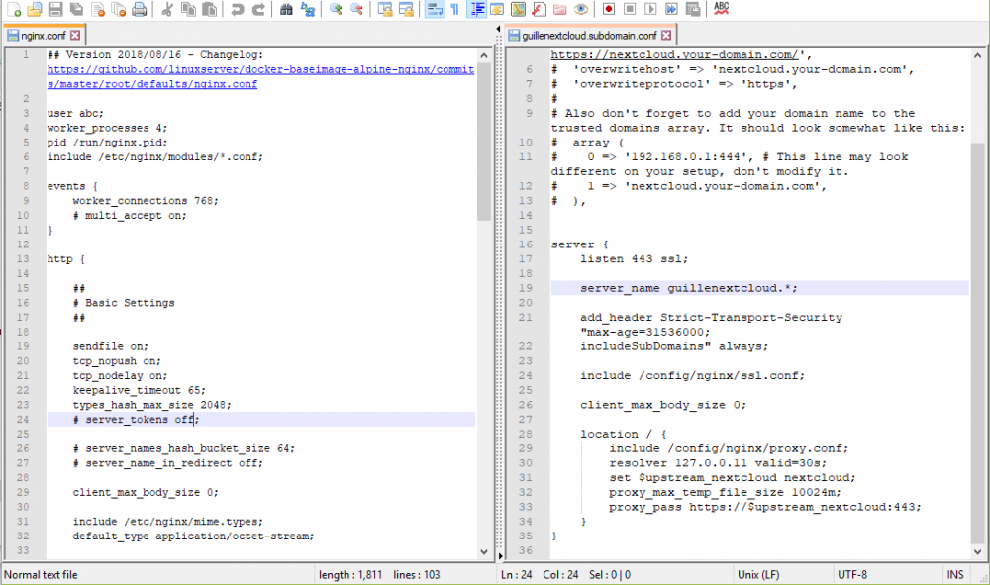Open the github.com nginx.conf commits link
The image size is (990, 585).
coord(260,76)
